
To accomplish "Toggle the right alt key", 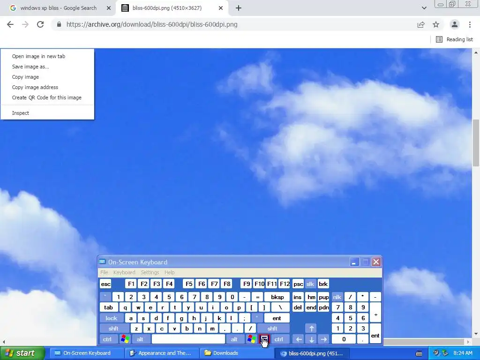I will (234, 339).
